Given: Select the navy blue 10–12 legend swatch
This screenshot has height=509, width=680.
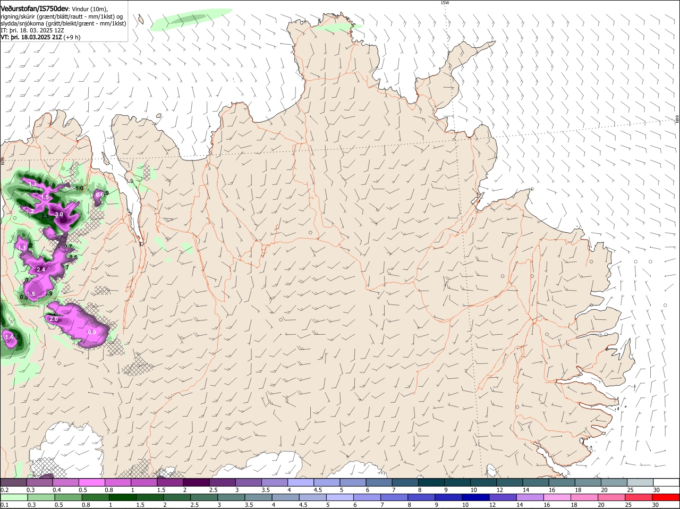Looking at the screenshot, I should tap(477, 497).
